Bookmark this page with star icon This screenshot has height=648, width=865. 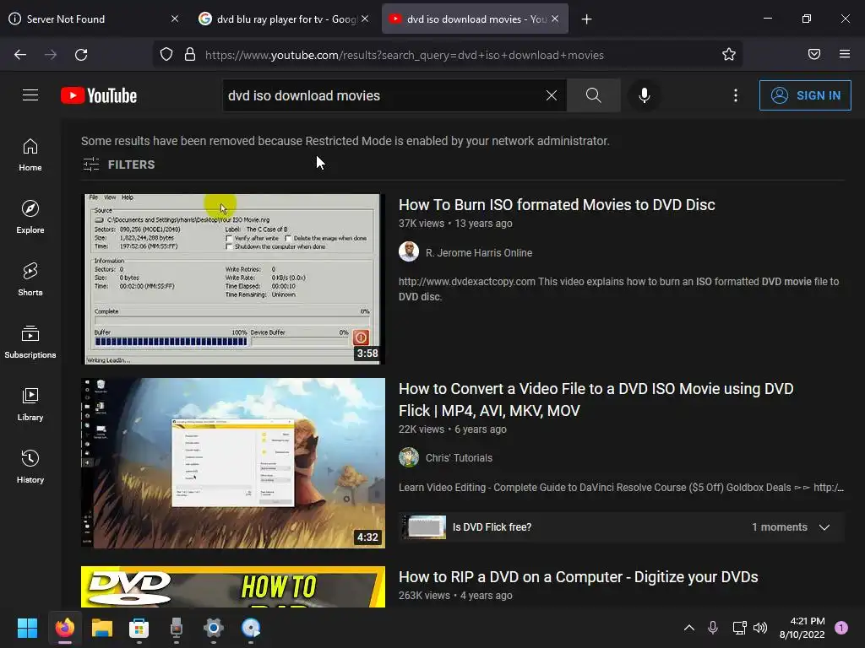pos(729,54)
